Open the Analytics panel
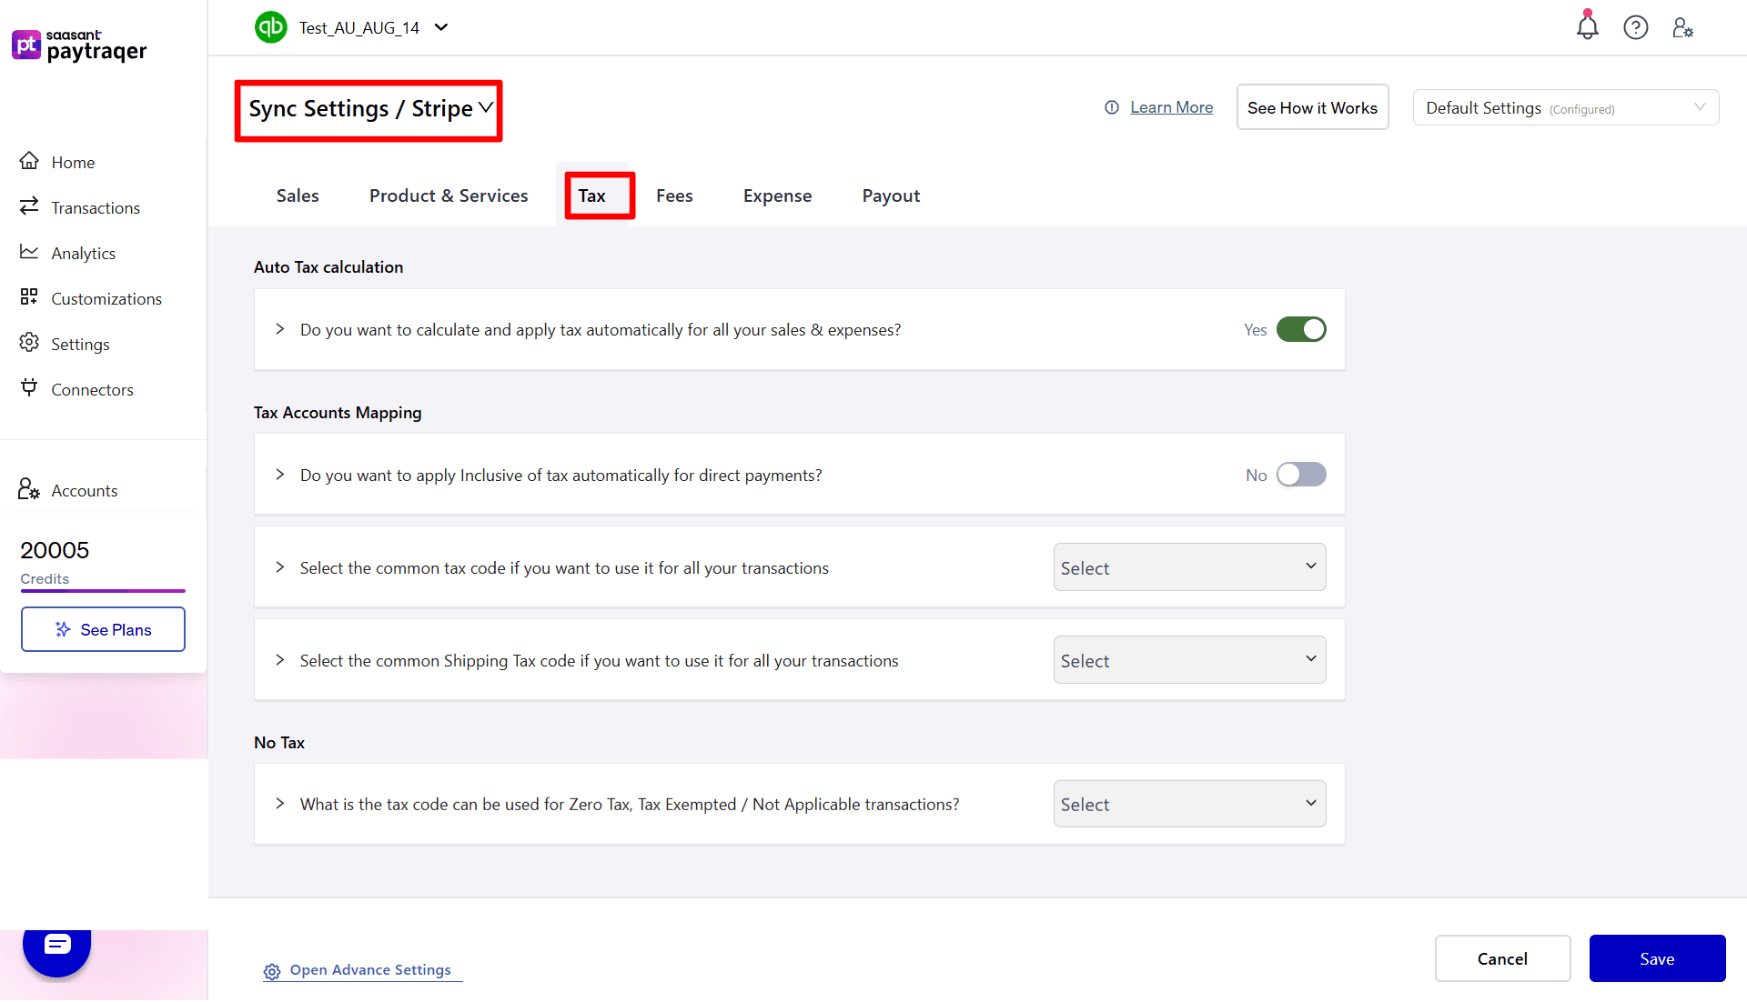 click(x=84, y=253)
